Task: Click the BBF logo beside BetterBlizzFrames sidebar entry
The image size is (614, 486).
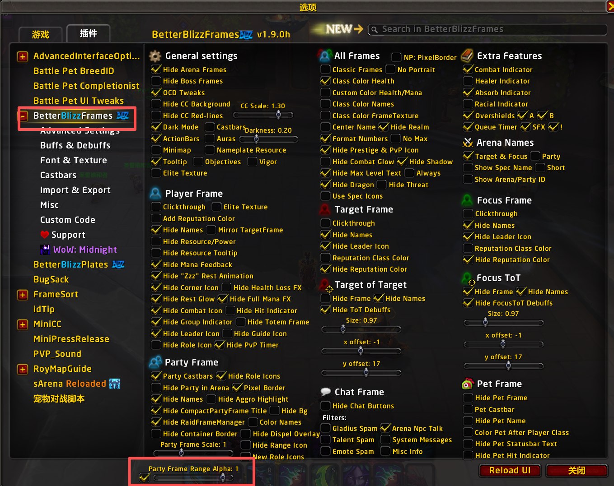Action: coord(123,116)
